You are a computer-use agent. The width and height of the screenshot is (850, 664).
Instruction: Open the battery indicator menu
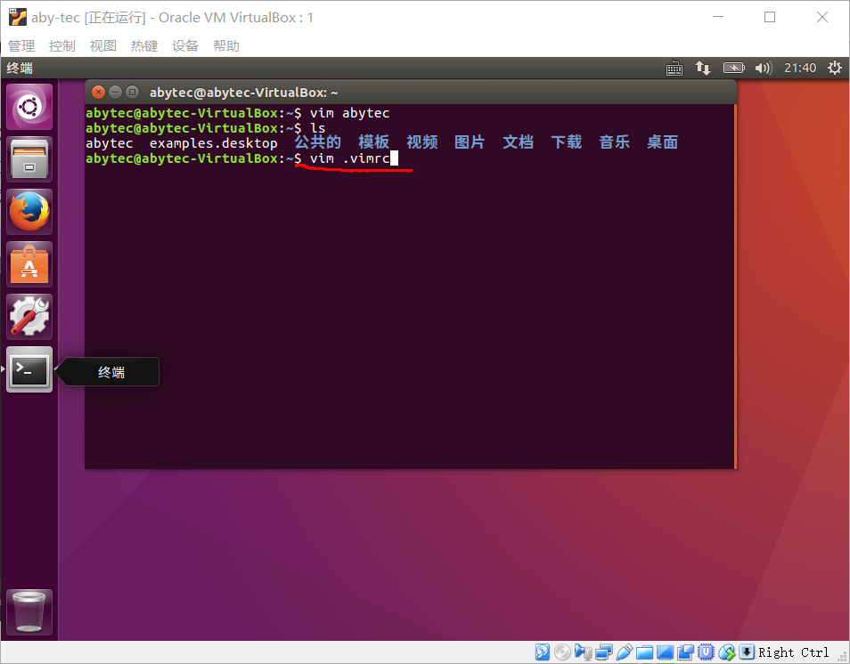pyautogui.click(x=734, y=69)
